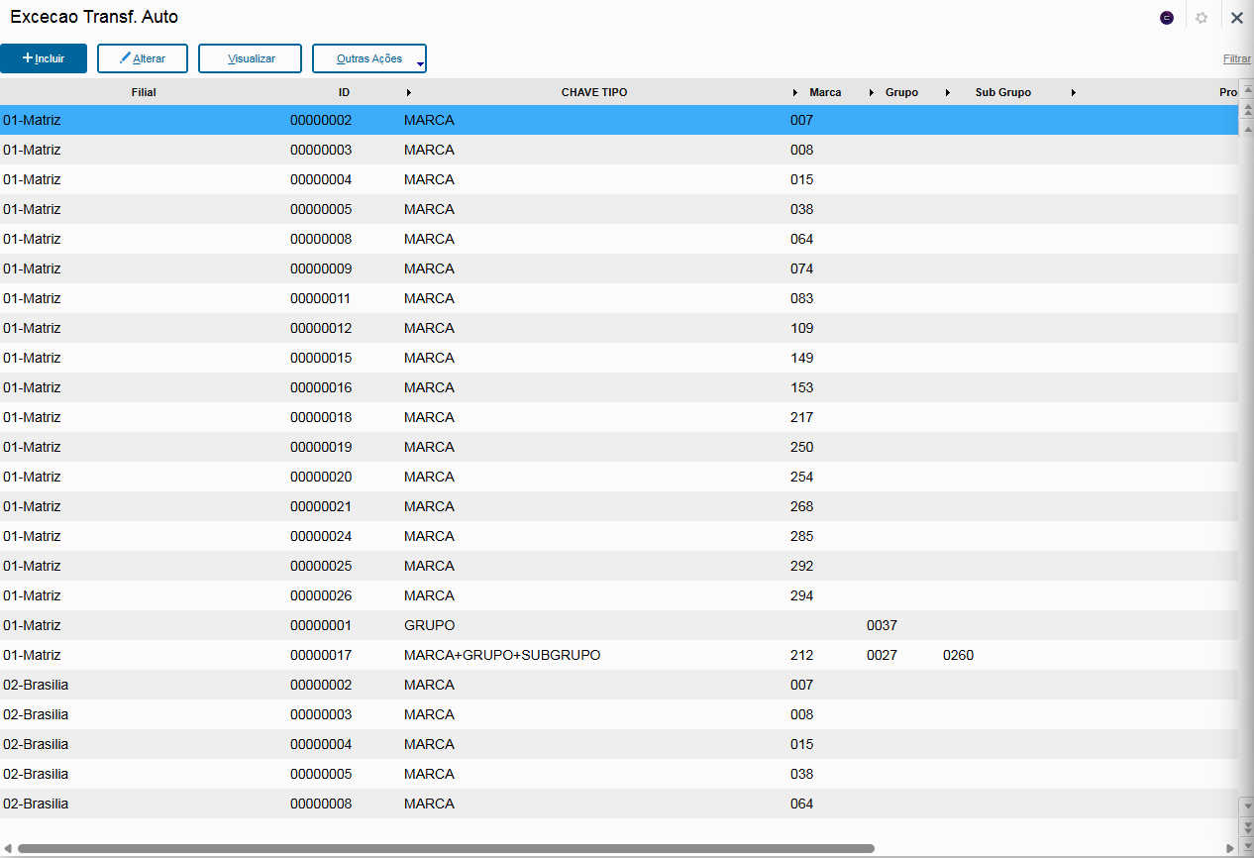Click the CHAVE TIPO column header

click(594, 92)
